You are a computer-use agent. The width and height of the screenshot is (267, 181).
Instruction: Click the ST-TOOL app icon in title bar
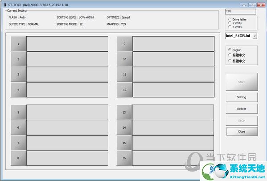[x=5, y=5]
